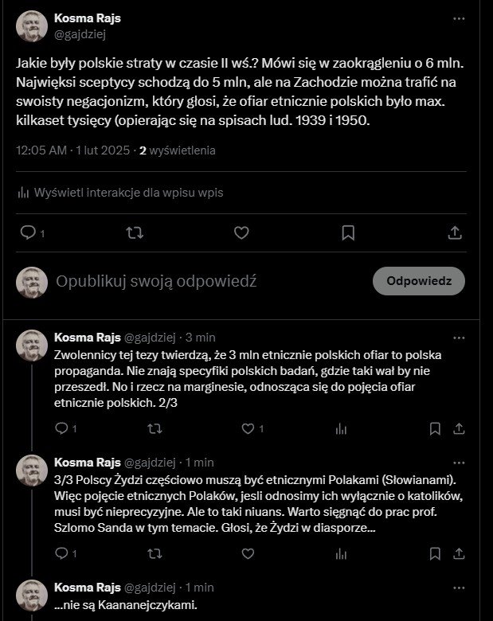The height and width of the screenshot is (621, 493).
Task: Open the @gajdziej handle on main post
Action: (80, 34)
